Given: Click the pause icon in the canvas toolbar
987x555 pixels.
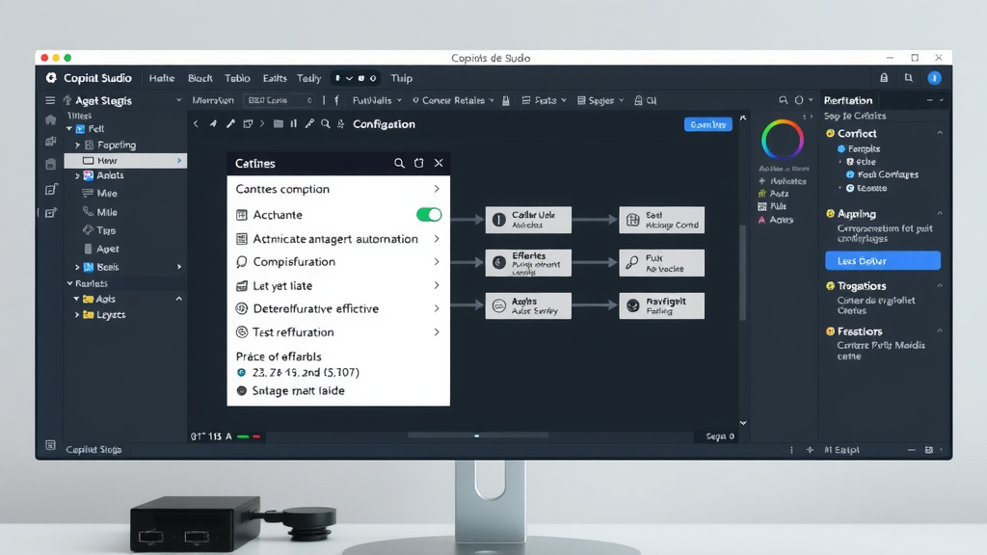Looking at the screenshot, I should [293, 124].
